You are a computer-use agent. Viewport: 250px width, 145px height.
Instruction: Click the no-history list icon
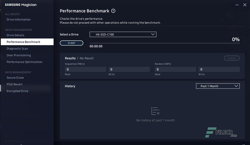tap(156, 111)
